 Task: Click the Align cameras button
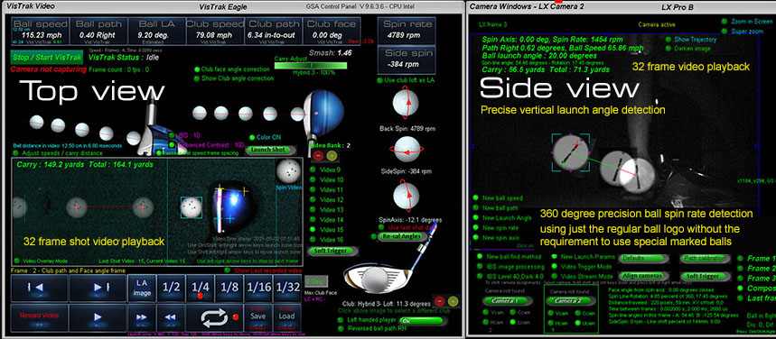[x=642, y=276]
